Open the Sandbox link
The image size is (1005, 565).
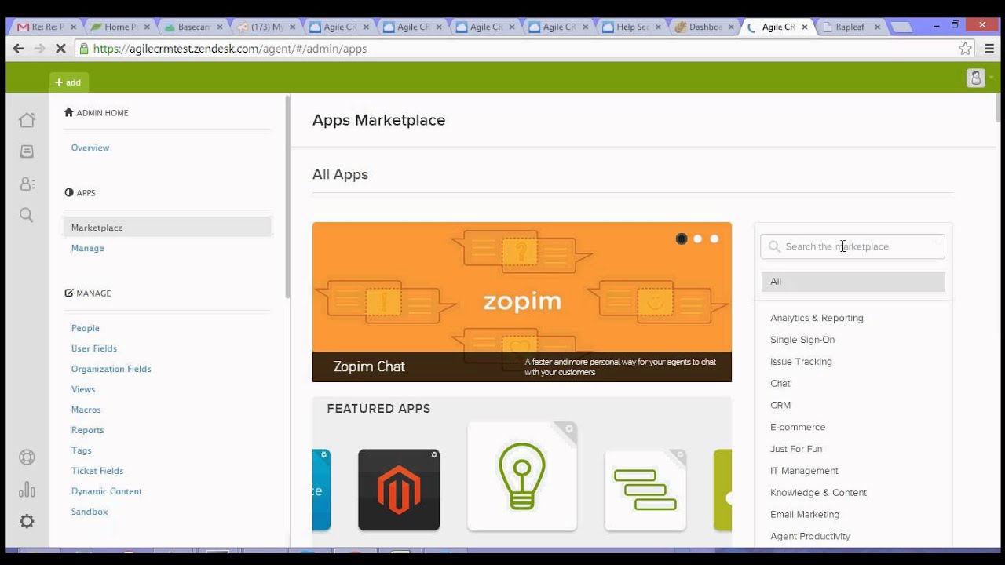pyautogui.click(x=90, y=512)
